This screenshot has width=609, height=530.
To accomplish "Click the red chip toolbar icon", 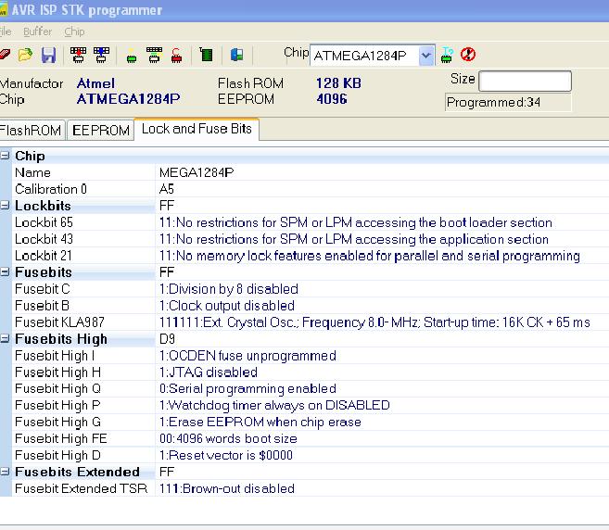I will pyautogui.click(x=176, y=56).
